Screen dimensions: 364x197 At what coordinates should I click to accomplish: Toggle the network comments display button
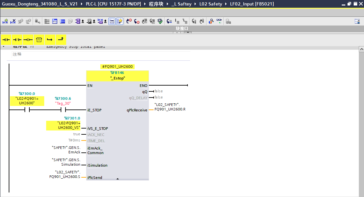70,21
